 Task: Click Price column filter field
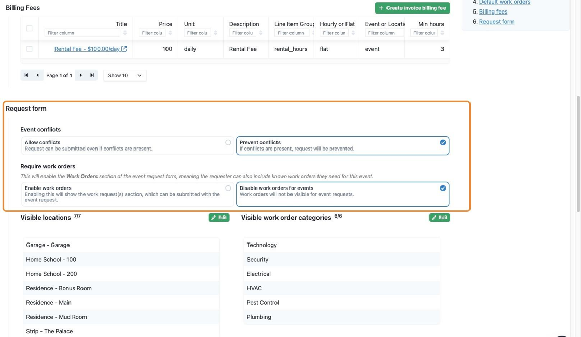[x=152, y=33]
